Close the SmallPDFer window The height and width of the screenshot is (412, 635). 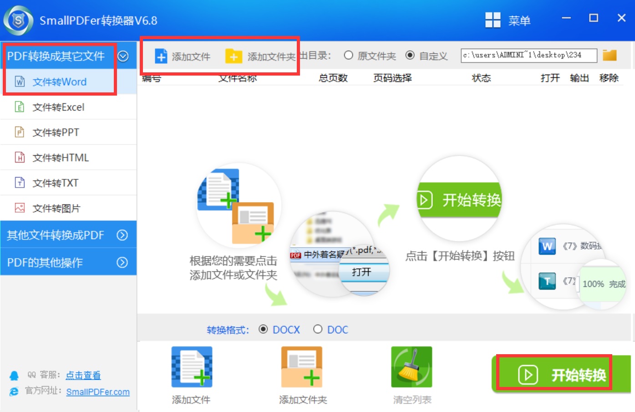(x=622, y=18)
